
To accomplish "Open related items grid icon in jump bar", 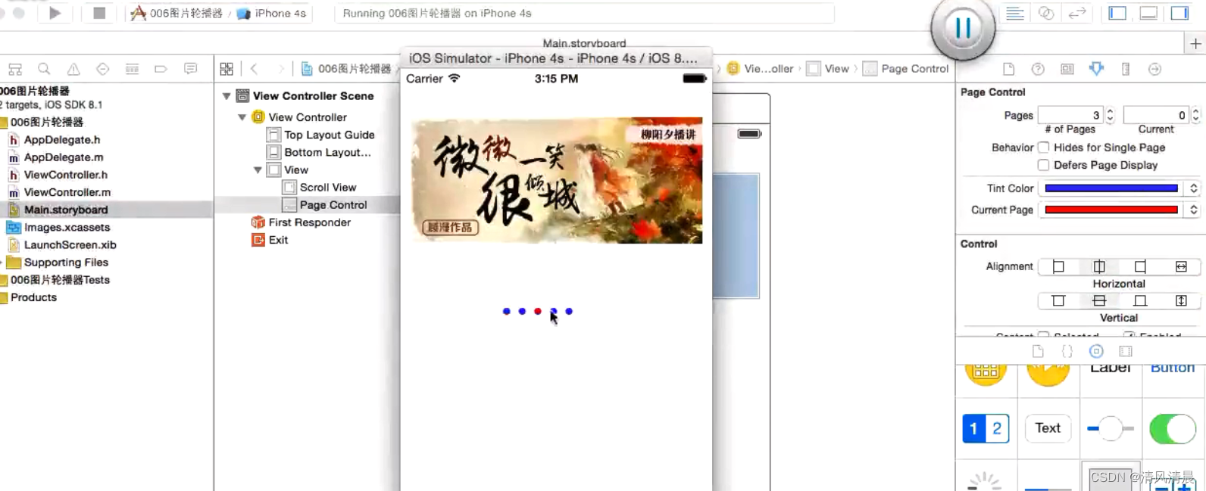I will pyautogui.click(x=227, y=69).
